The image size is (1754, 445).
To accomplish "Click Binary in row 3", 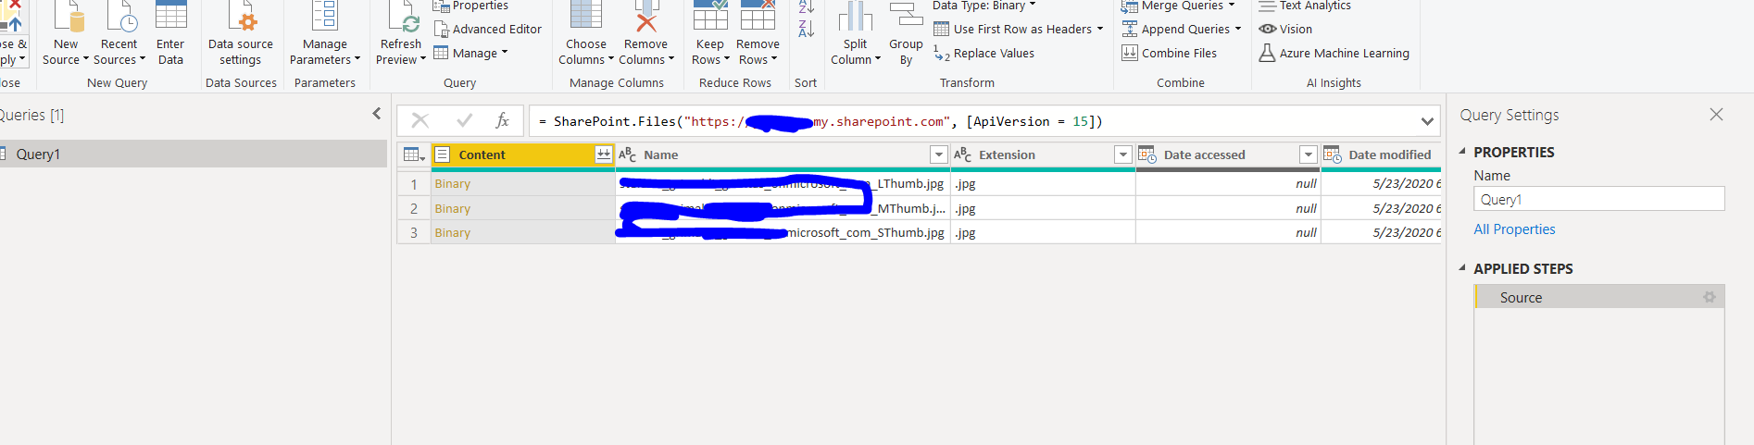I will point(453,233).
